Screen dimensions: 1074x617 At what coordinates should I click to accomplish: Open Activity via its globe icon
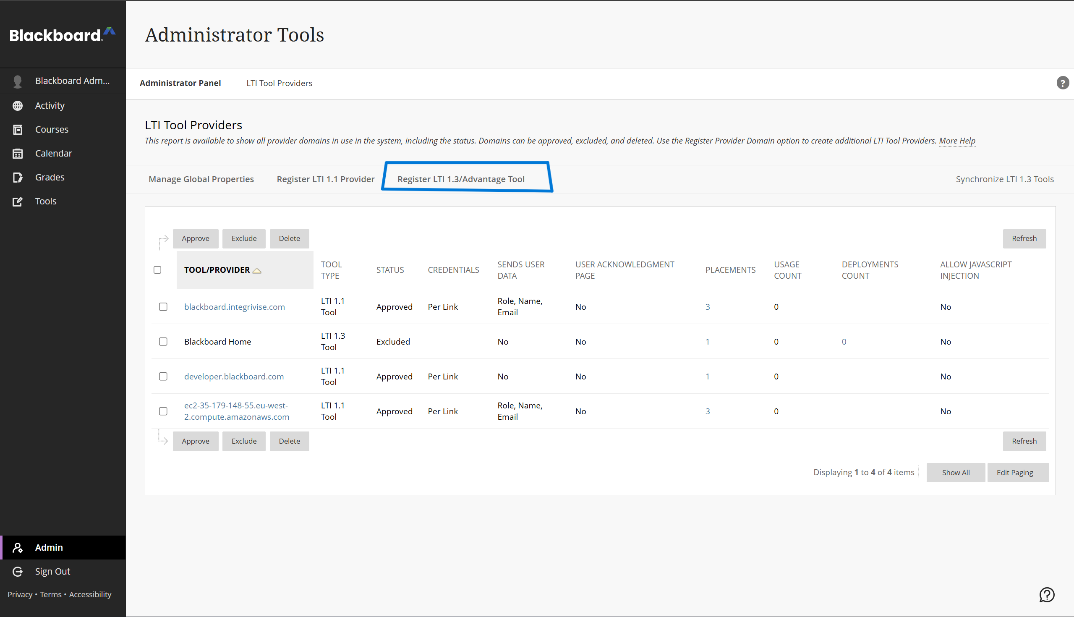[x=18, y=105]
